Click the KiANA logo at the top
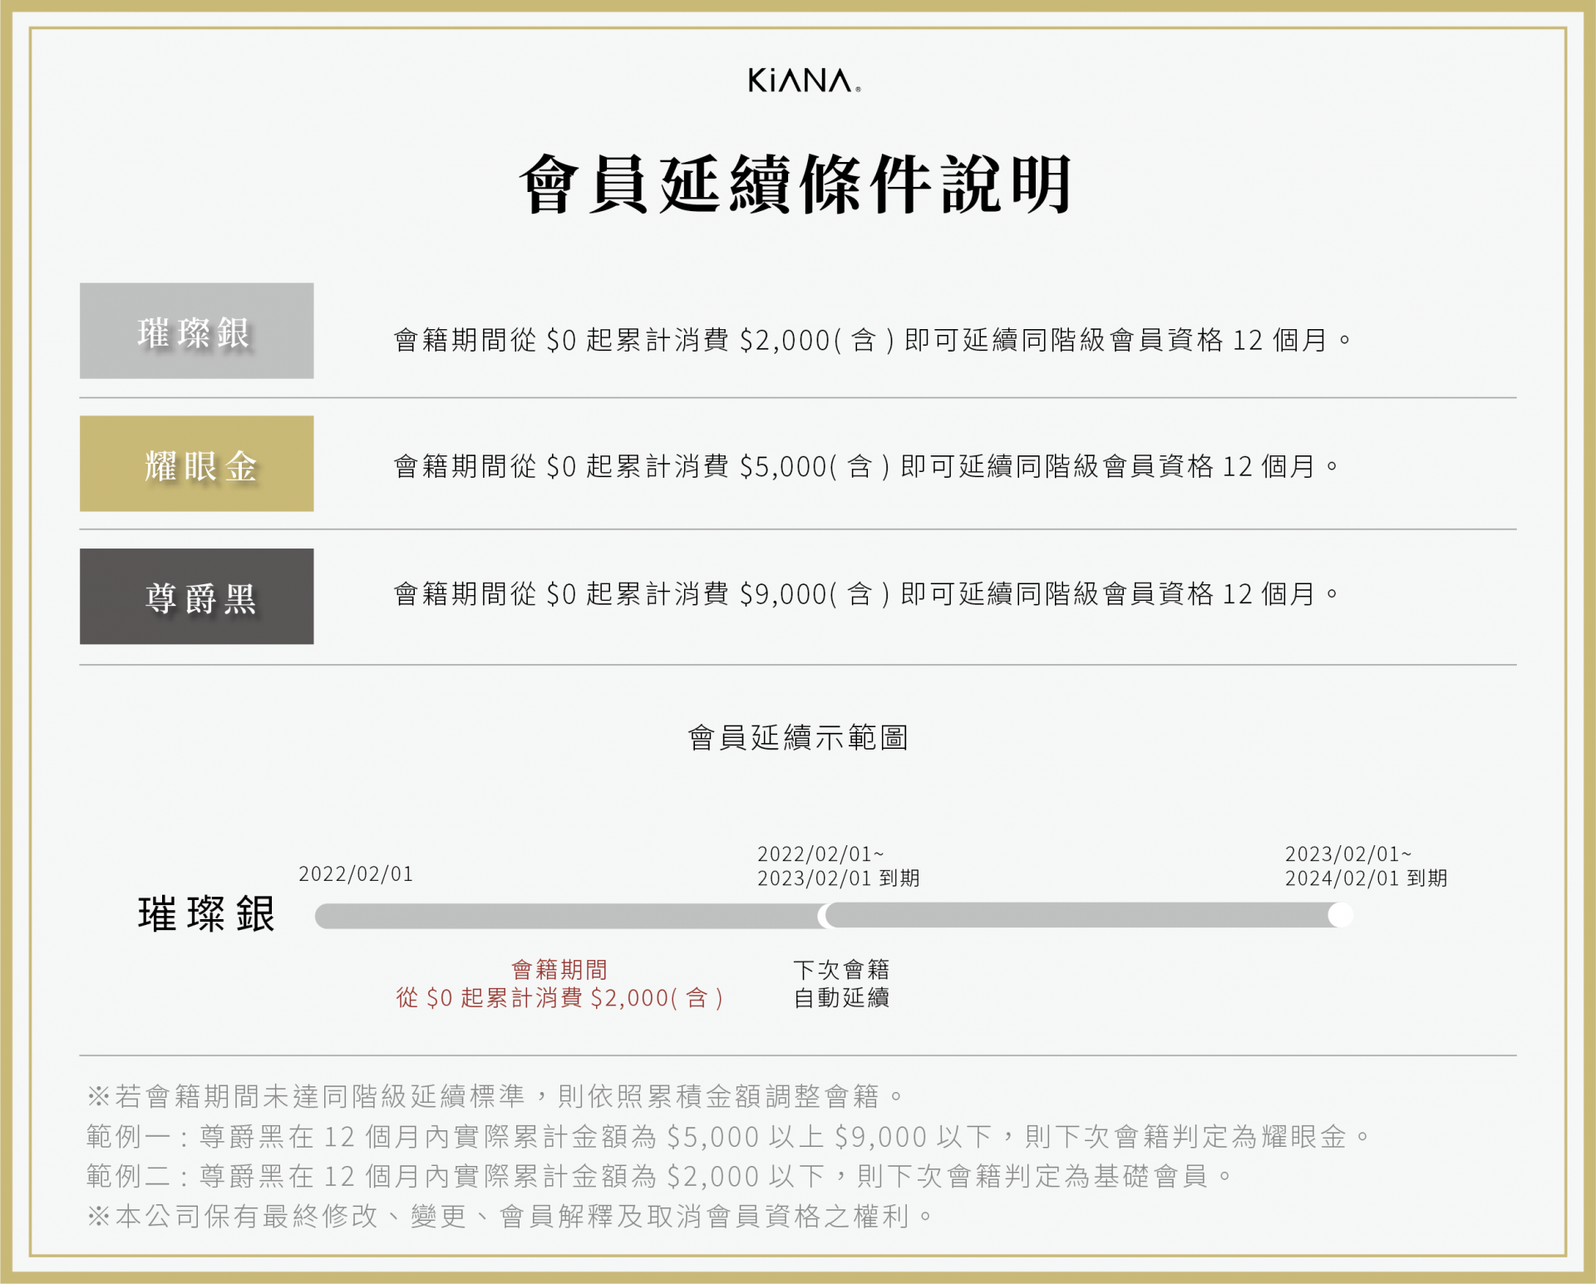This screenshot has height=1284, width=1596. (804, 81)
